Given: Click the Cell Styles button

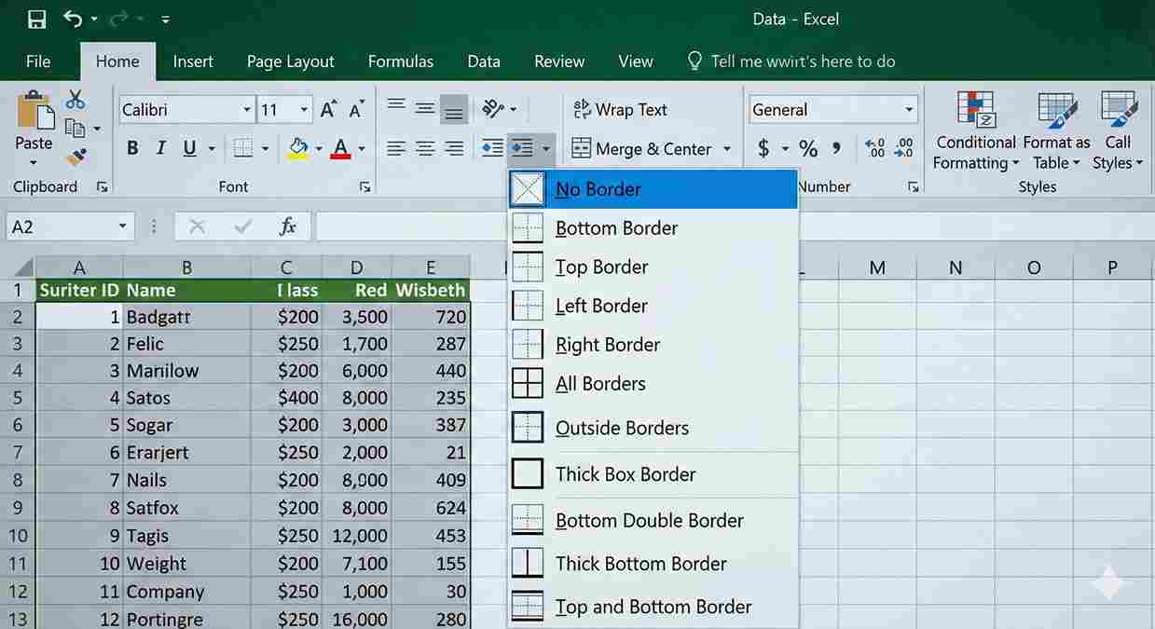Looking at the screenshot, I should pos(1117,130).
